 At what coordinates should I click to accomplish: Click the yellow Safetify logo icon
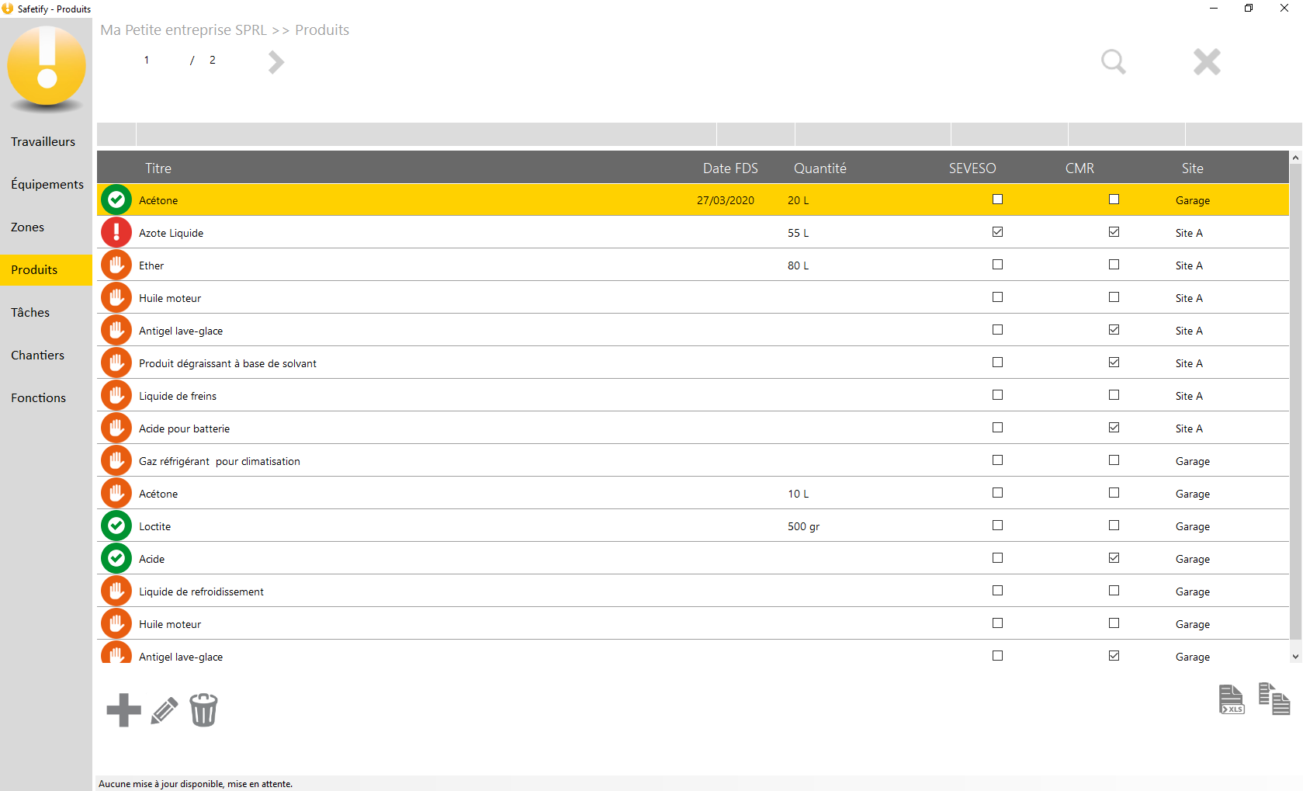(x=47, y=68)
